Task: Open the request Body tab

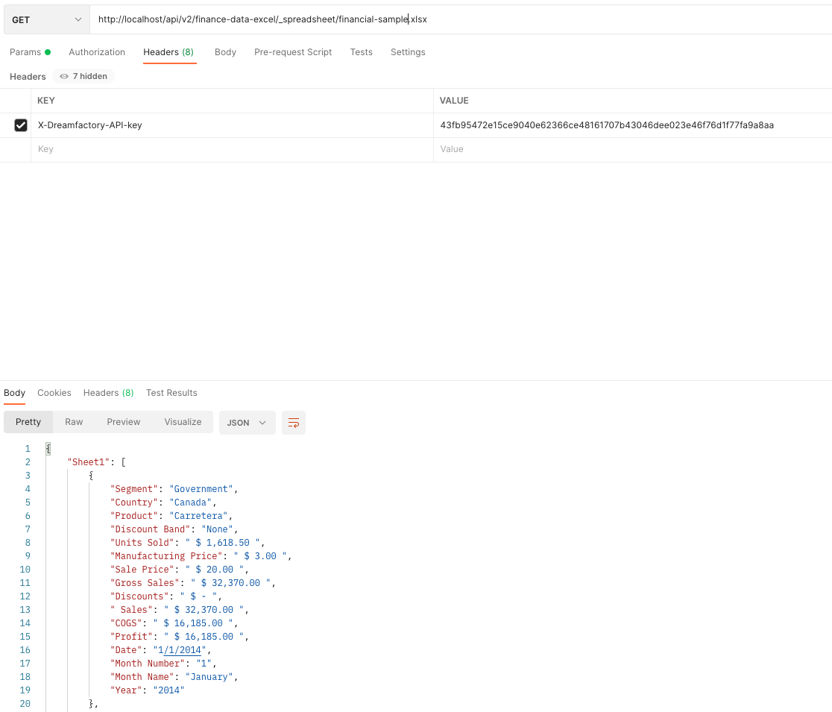Action: point(225,51)
